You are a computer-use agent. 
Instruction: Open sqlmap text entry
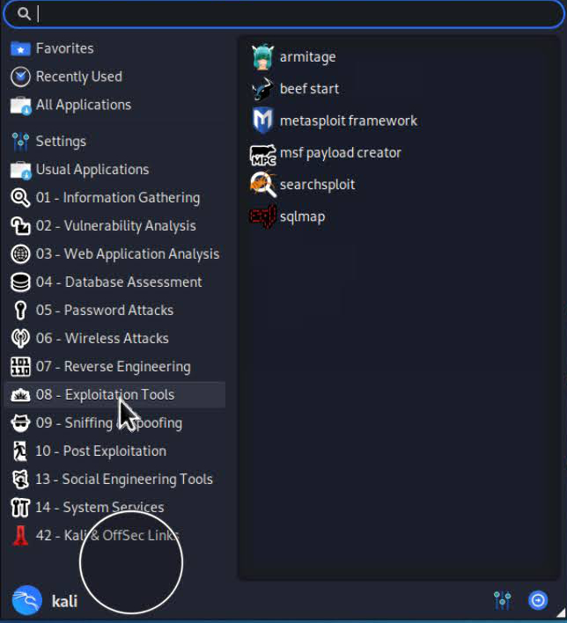[302, 217]
